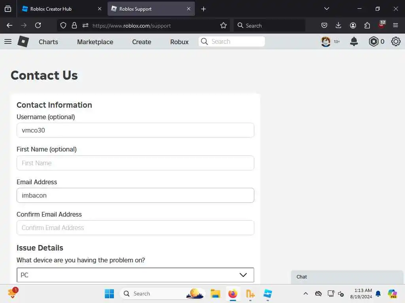Close the Roblox Support tab
This screenshot has width=405, height=303.
[x=189, y=9]
